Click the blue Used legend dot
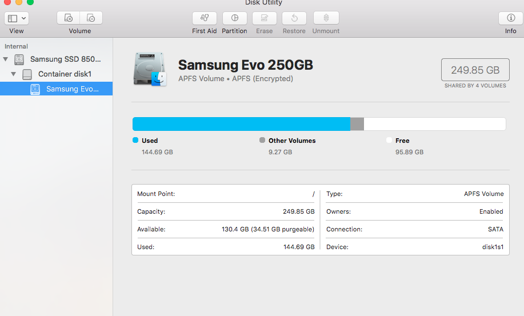Viewport: 524px width, 316px height. click(x=135, y=140)
